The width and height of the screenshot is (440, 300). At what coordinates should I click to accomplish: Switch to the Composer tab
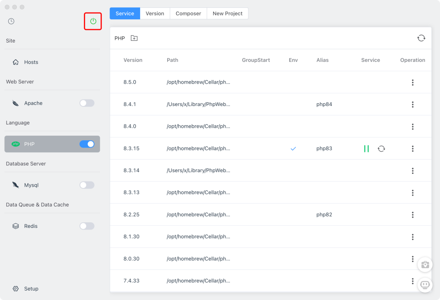[x=188, y=13]
